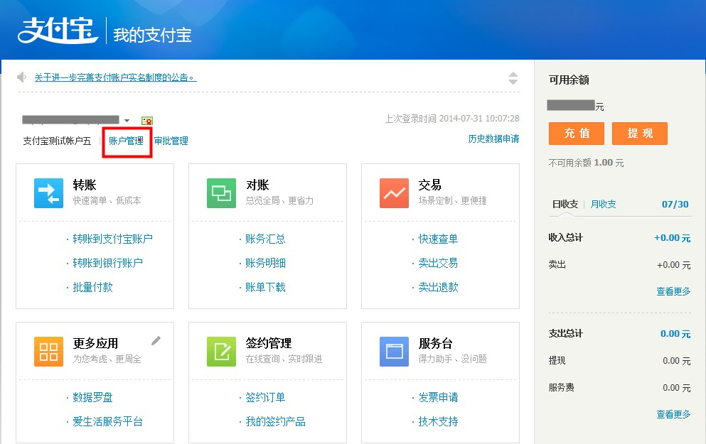Open 查看更多 under 支出总计
Screen dimensions: 706x444
click(x=673, y=414)
